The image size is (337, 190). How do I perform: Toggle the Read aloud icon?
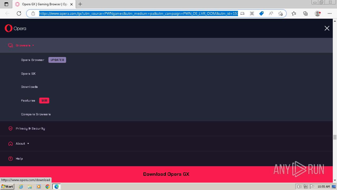click(271, 13)
